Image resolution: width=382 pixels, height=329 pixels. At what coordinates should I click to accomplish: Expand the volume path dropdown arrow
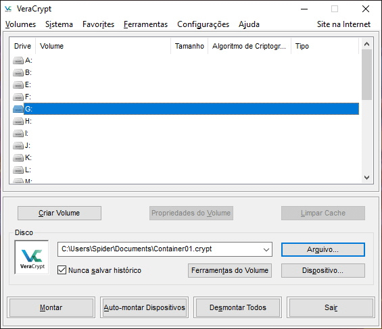266,249
